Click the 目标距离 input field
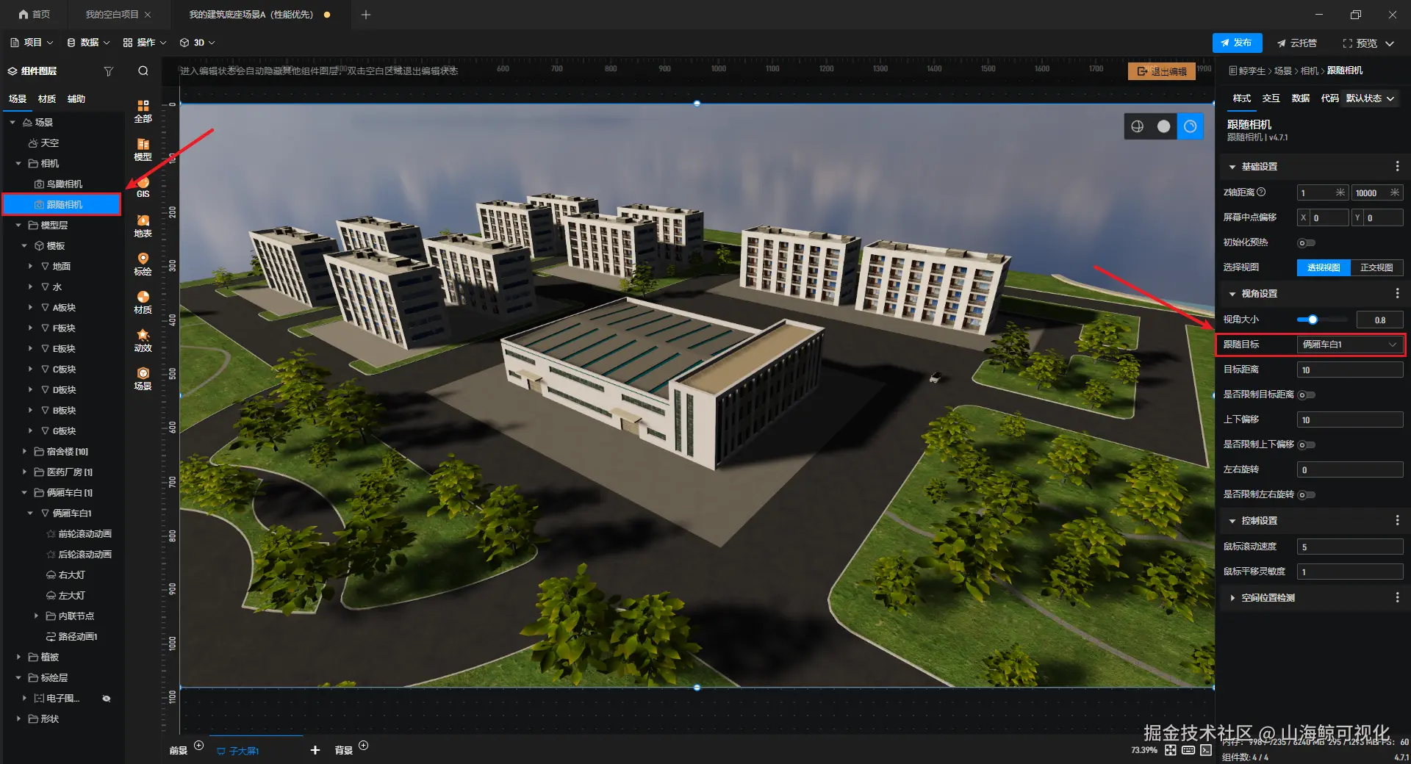Image resolution: width=1411 pixels, height=764 pixels. tap(1350, 370)
